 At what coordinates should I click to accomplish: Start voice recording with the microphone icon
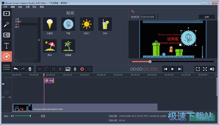coord(75,69)
